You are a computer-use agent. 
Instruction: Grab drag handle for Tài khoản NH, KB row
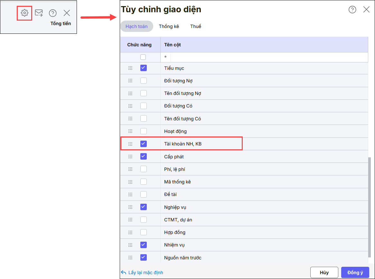(130, 144)
